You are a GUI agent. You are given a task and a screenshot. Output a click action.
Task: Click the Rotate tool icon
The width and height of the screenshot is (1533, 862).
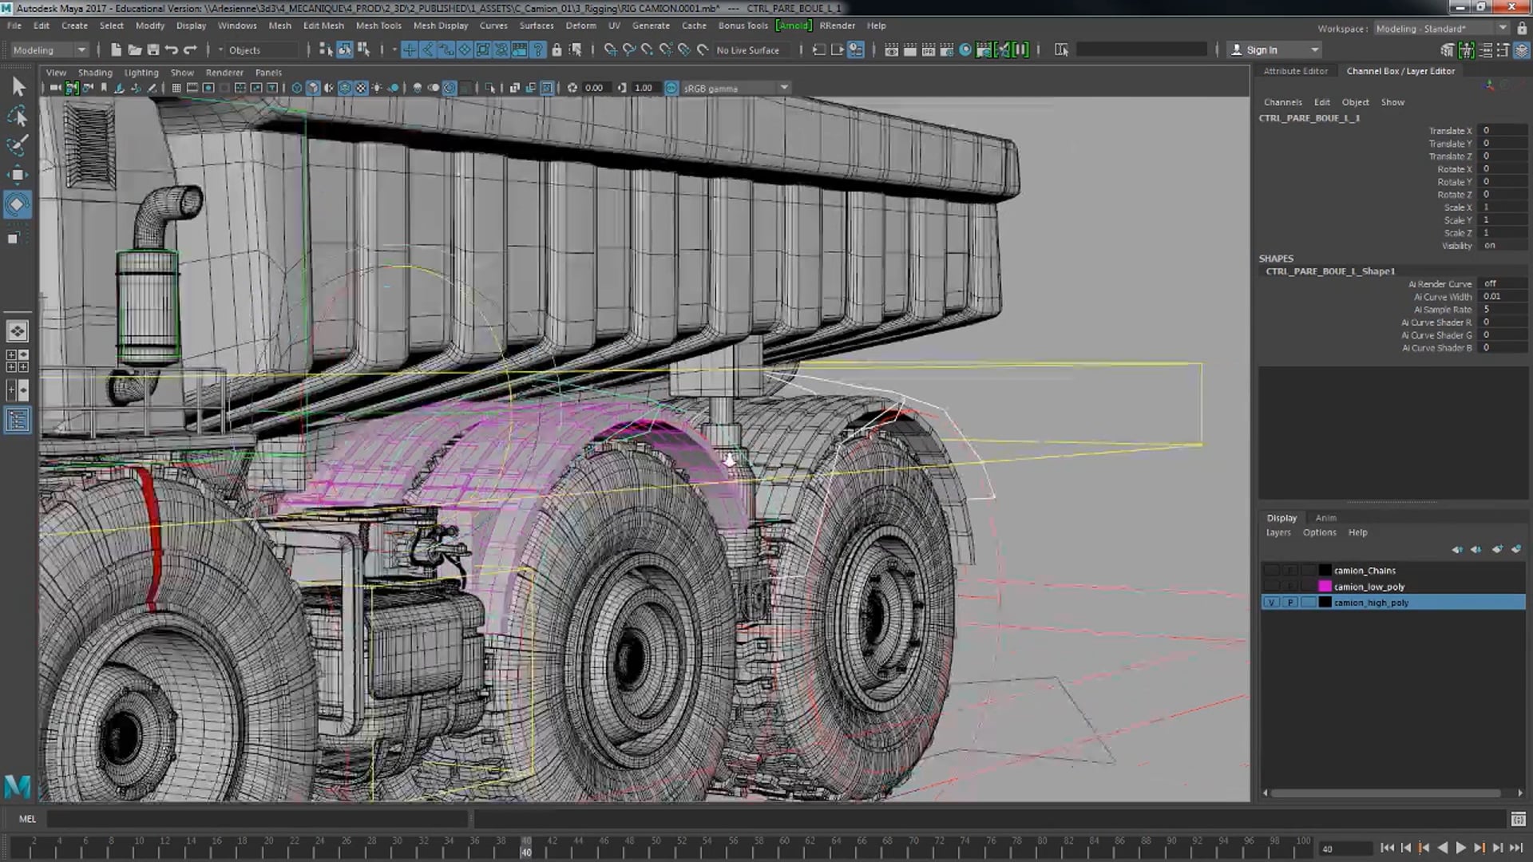(x=18, y=204)
